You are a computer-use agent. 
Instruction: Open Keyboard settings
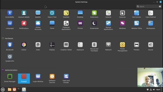80,47
